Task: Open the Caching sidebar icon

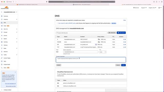Action: [2, 42]
